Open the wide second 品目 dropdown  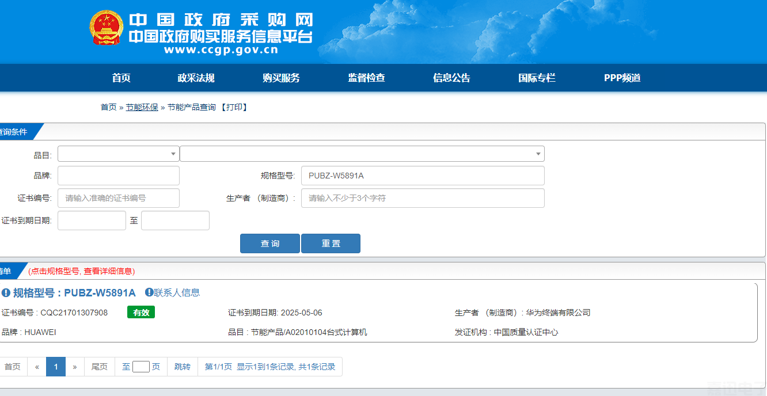(362, 154)
